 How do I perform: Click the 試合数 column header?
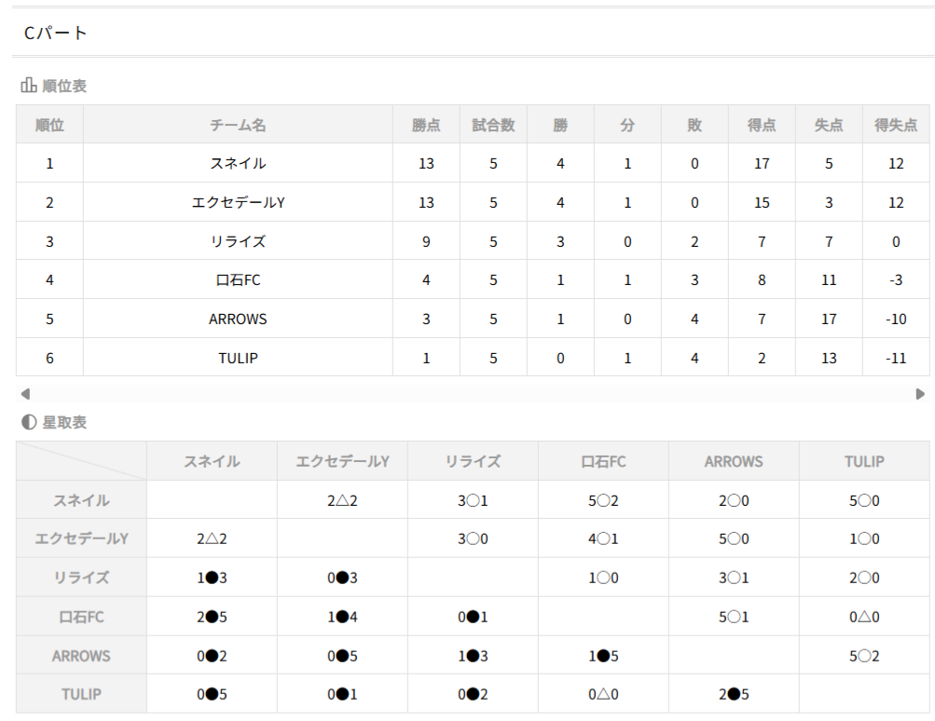[x=493, y=125]
